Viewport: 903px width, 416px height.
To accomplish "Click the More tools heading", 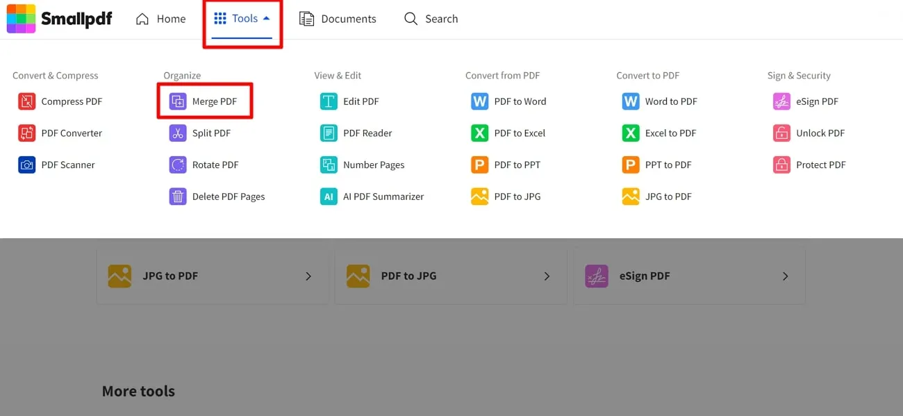I will pyautogui.click(x=138, y=391).
